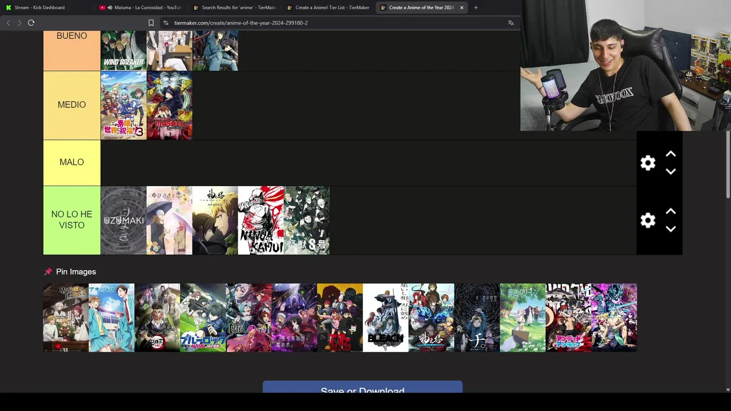Pick the Tower of God image in Pin Images
Viewport: 731px width, 411px height.
431,317
